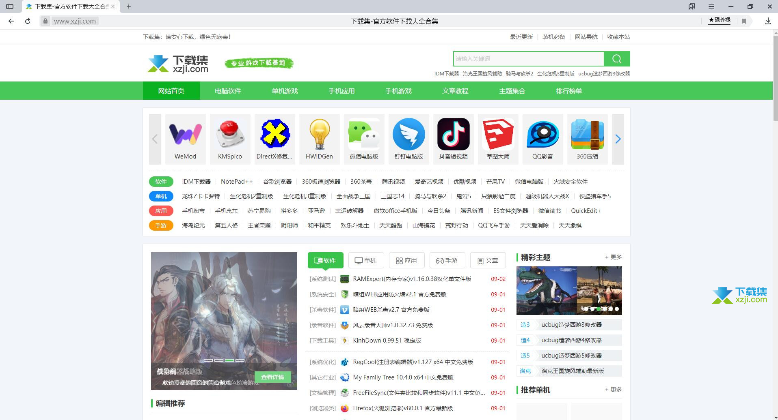Select the 软件 content tab

point(325,260)
